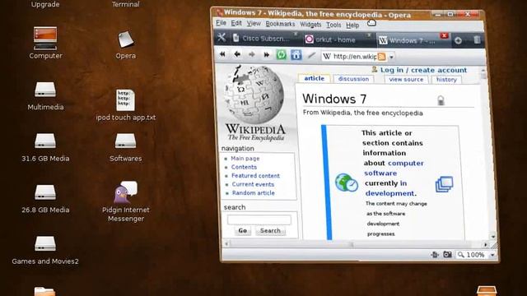The image size is (527, 296).
Task: Open the closed tabs trash icon
Action: coord(477,40)
